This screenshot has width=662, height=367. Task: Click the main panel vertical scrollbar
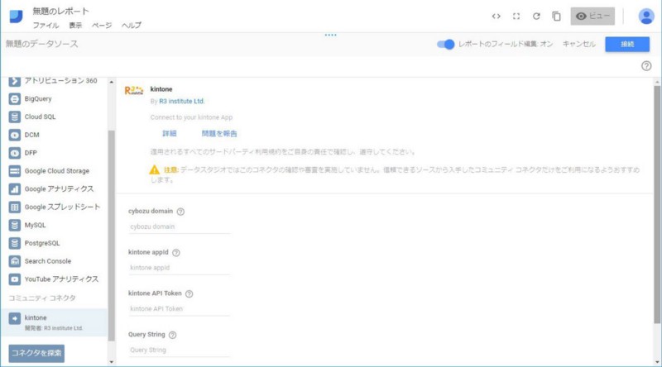point(657,205)
